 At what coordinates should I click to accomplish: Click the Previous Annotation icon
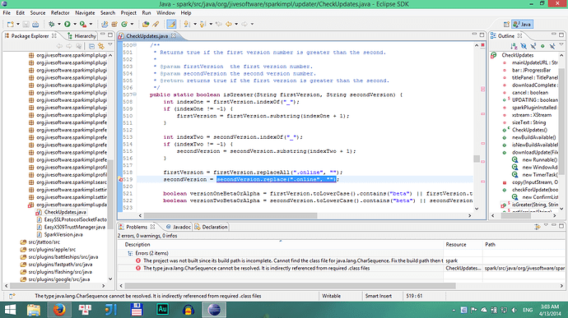(x=203, y=24)
